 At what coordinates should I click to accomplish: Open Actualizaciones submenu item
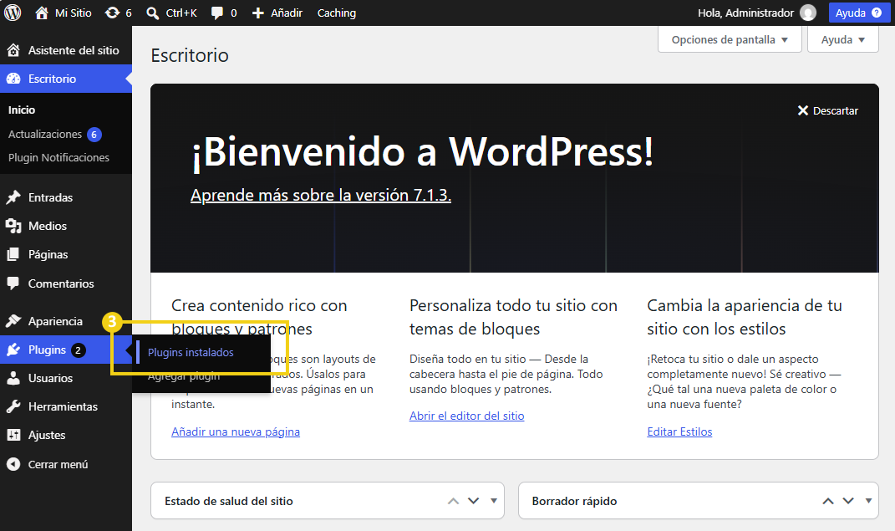click(45, 134)
